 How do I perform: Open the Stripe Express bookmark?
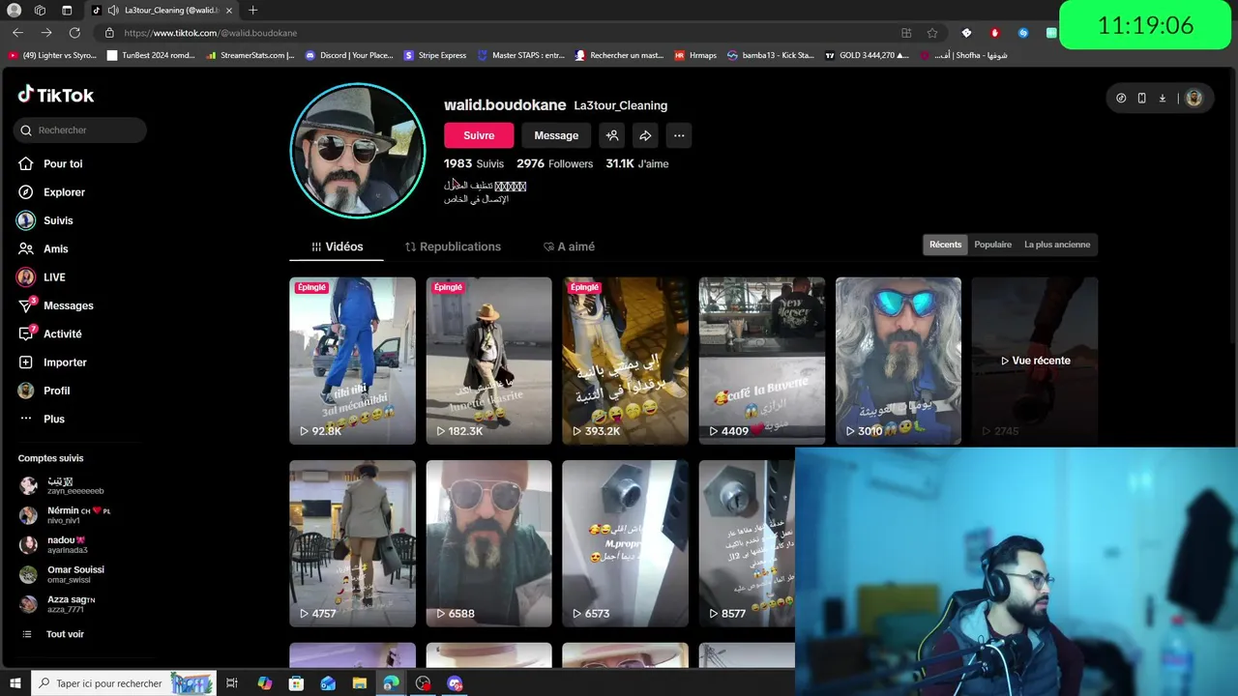[x=435, y=55]
